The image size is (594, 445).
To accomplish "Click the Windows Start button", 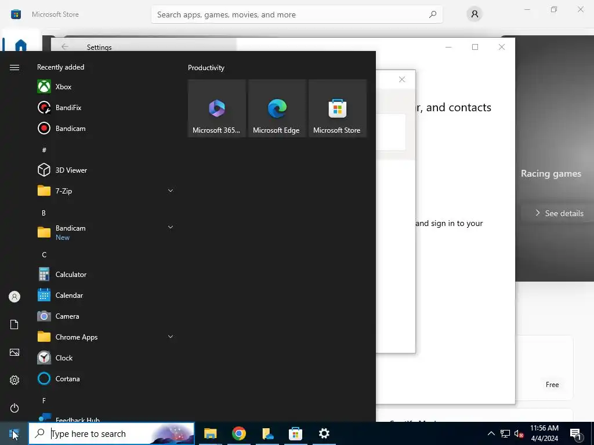I will coord(14,433).
